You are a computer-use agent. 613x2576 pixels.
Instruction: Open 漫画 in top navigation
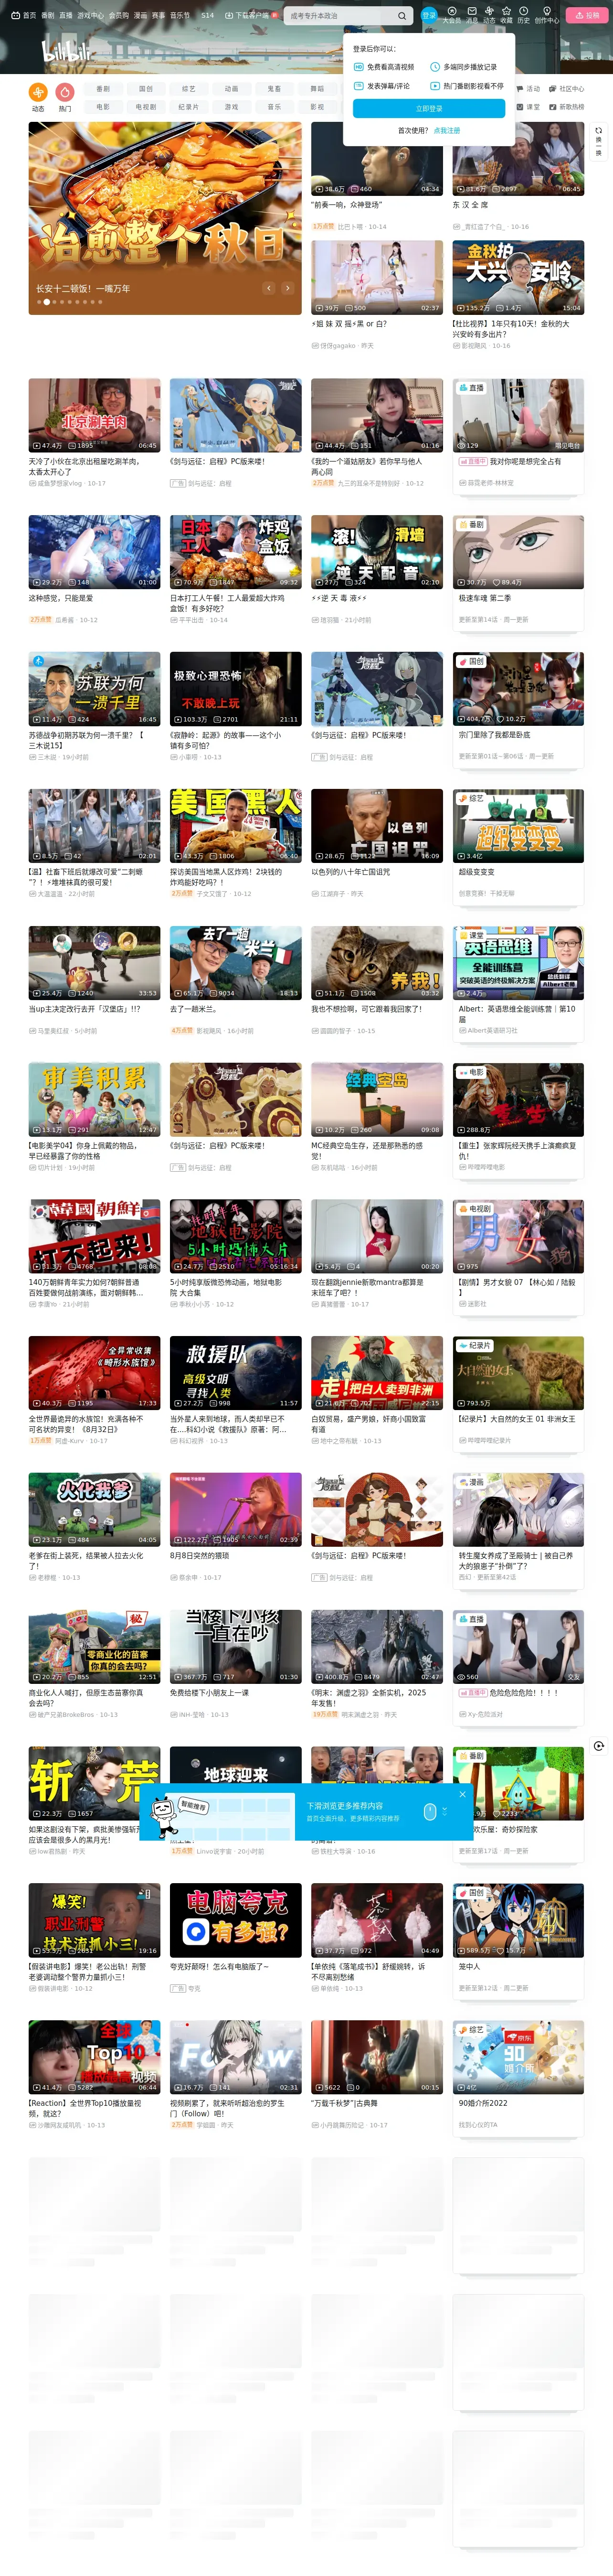(141, 15)
